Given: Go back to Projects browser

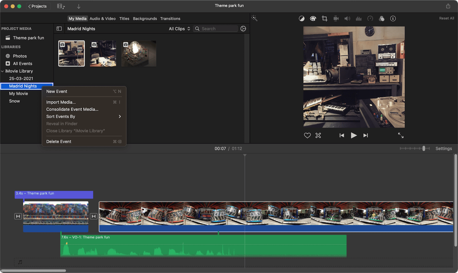Looking at the screenshot, I should pyautogui.click(x=38, y=6).
